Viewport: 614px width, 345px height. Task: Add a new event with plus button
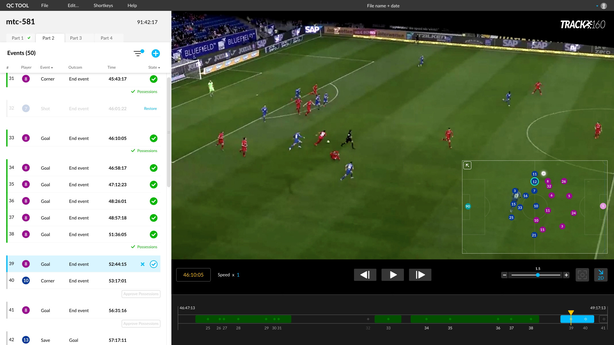click(156, 53)
